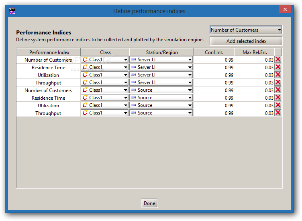Image resolution: width=302 pixels, height=221 pixels.
Task: Open Server LI station dropdown in Throughput row
Action: [161, 82]
